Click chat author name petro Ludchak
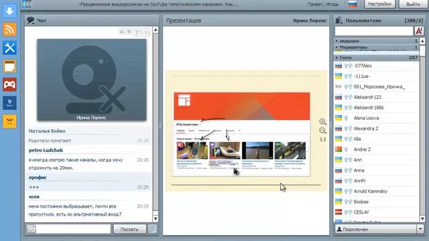Image resolution: width=429 pixels, height=241 pixels. pos(46,150)
